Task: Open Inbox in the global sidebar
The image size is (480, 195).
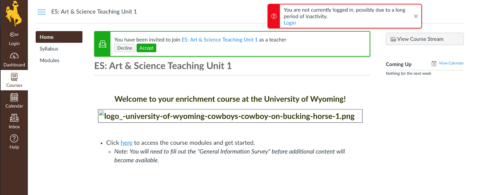Action: click(14, 121)
